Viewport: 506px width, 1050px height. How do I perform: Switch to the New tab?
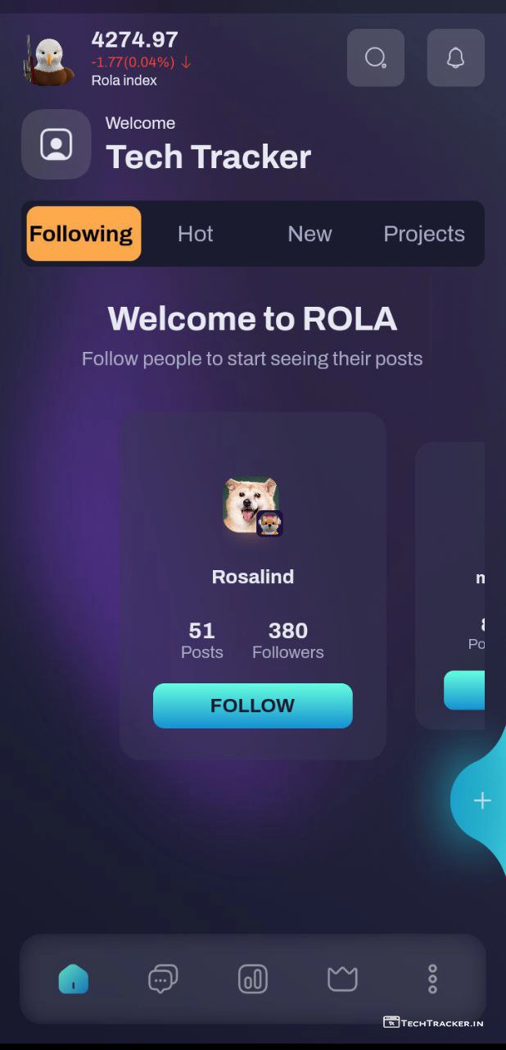[x=309, y=234]
